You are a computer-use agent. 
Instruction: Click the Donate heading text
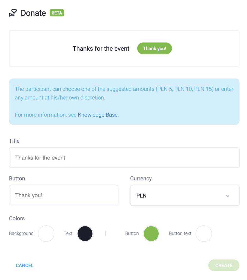(33, 13)
